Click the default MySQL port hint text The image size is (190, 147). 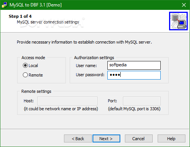coord(134,109)
